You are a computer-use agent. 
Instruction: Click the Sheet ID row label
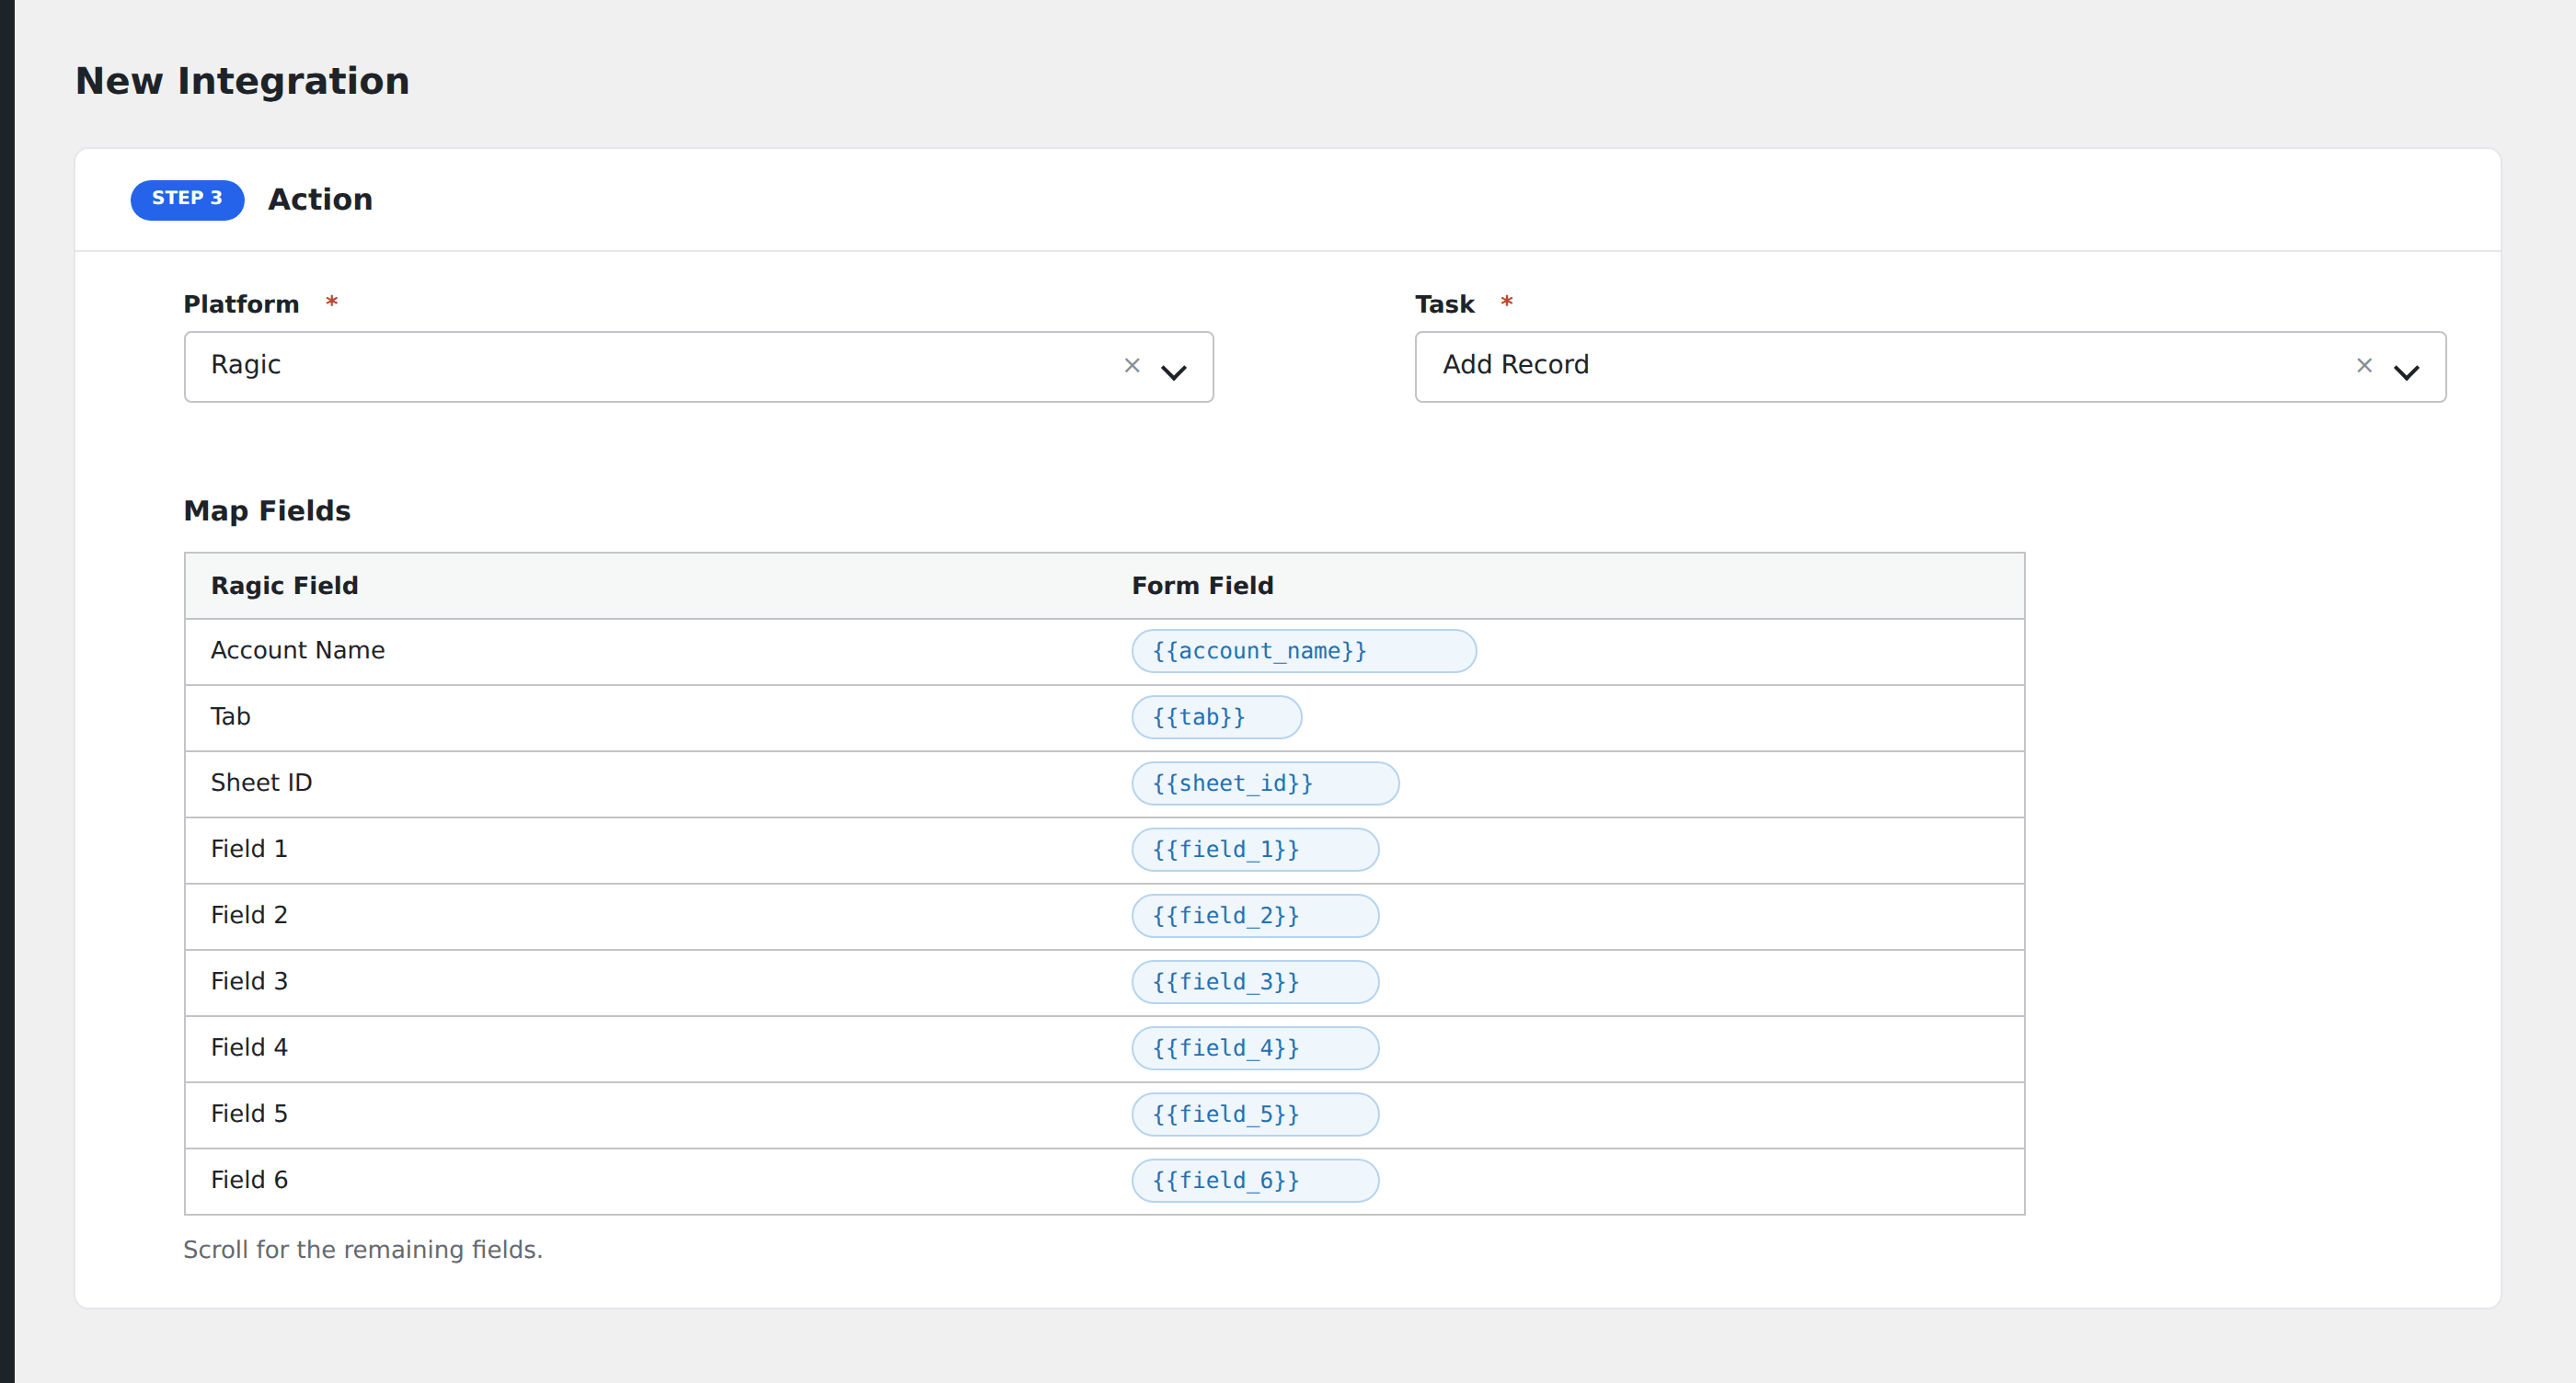point(261,782)
